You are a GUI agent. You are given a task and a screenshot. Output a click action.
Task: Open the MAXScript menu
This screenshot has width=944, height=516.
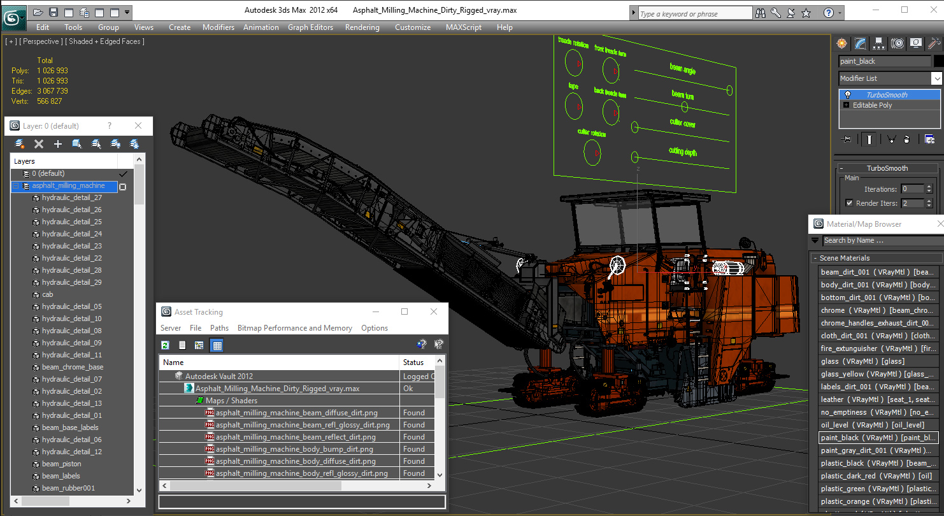(x=465, y=27)
